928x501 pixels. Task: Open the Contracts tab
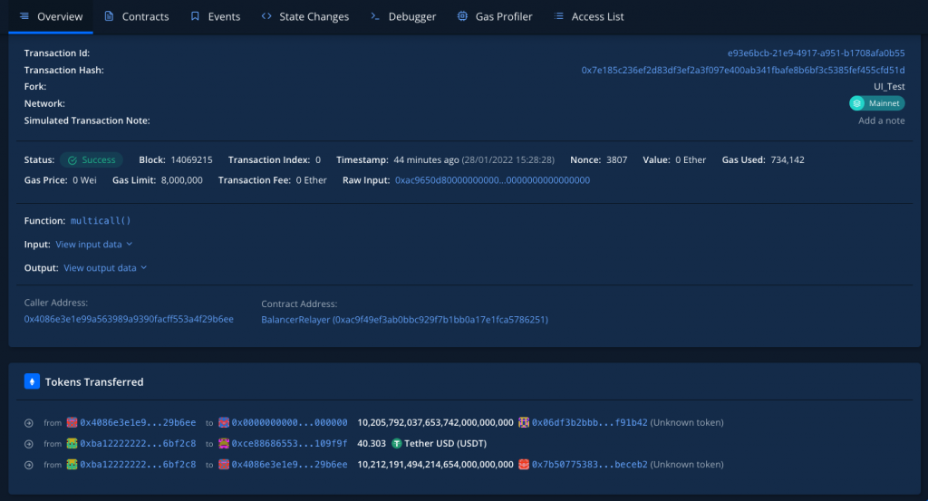[x=137, y=16]
